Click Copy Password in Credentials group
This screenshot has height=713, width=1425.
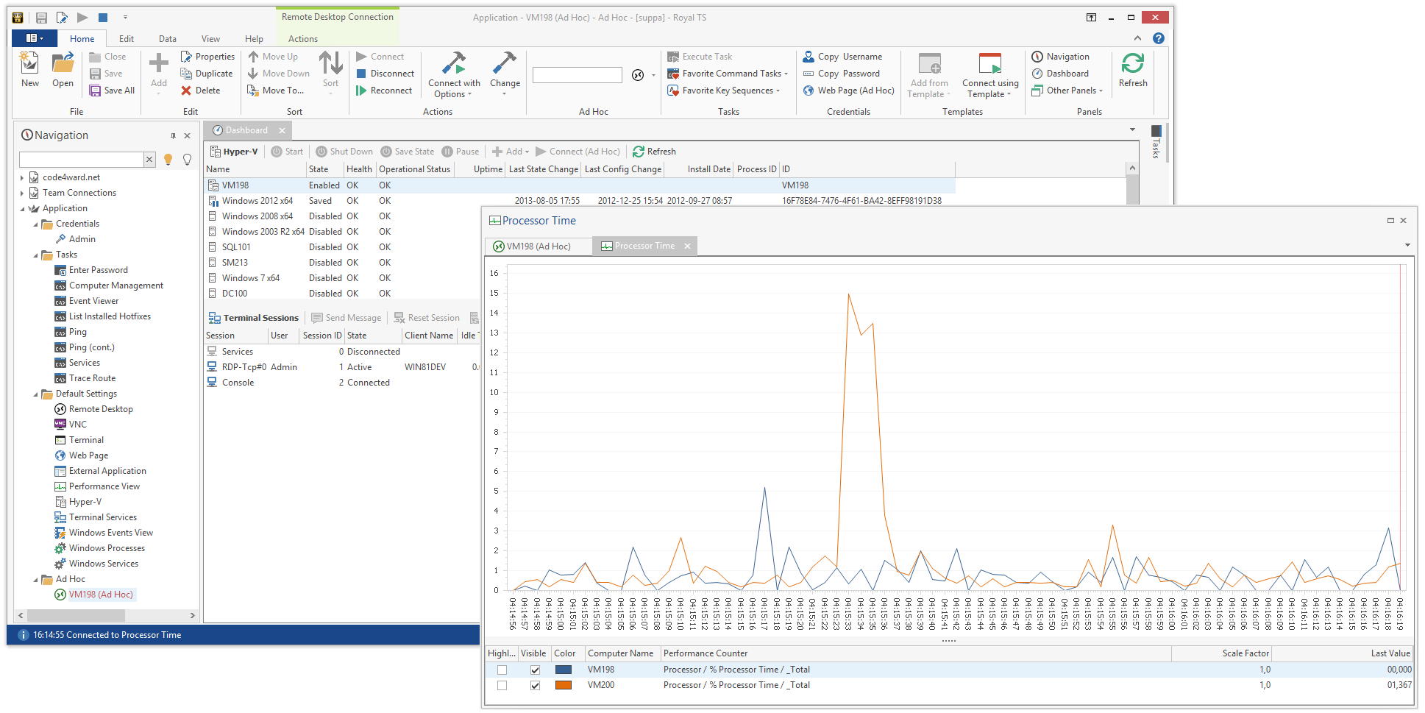841,74
